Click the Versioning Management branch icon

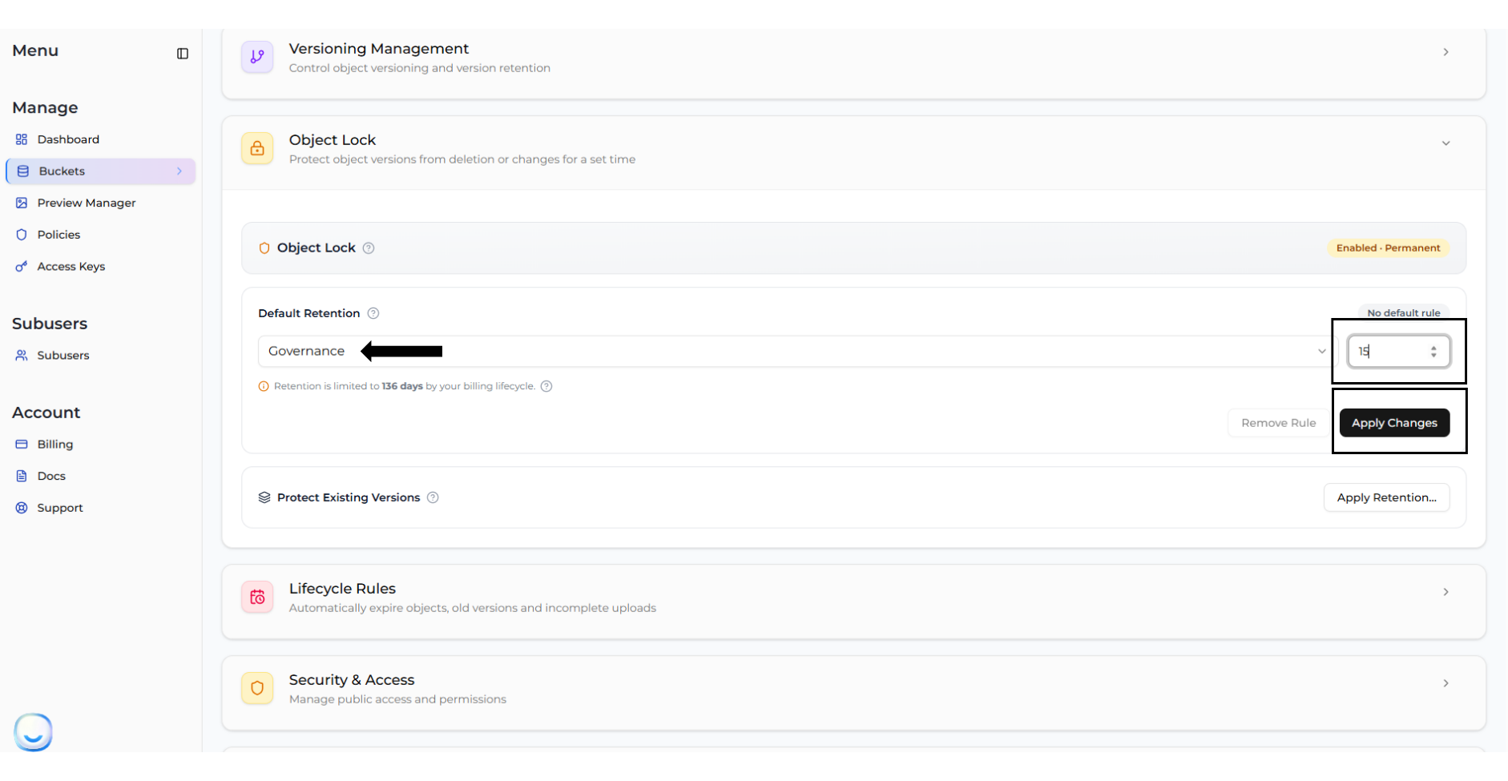point(257,57)
